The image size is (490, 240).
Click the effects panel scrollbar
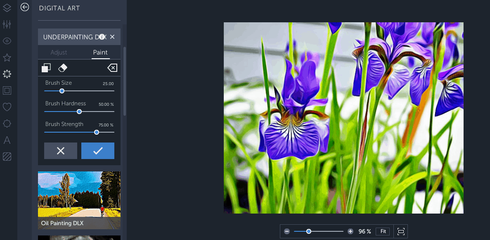pos(125,81)
